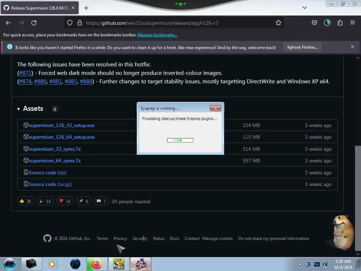Viewport: 361px width, 271px height.
Task: Download Source code (tar.gz)
Action: click(x=50, y=184)
